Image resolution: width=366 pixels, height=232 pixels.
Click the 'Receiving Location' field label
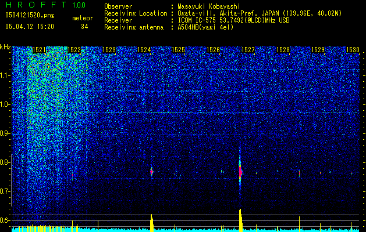tap(136, 13)
